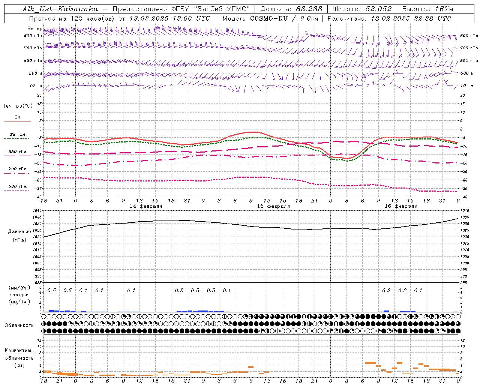Click the '(мм/3ч.)' precipitation unit label
The image size is (480, 384).
point(19,288)
